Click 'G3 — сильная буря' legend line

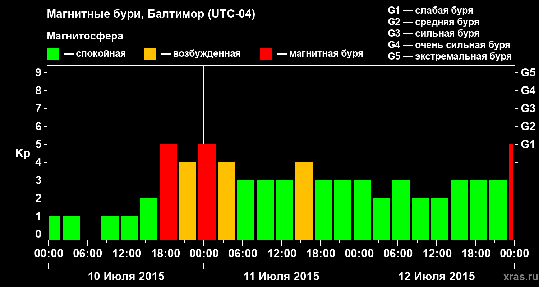pyautogui.click(x=433, y=33)
